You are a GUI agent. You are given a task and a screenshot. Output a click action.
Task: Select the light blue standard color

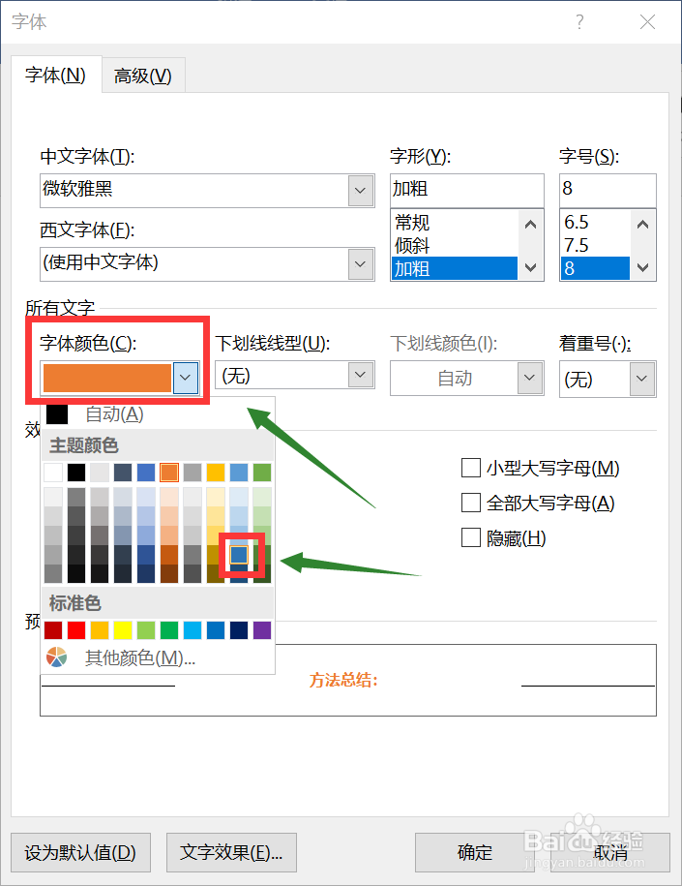point(192,630)
